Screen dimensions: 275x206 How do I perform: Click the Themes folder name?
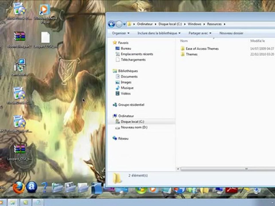point(192,54)
